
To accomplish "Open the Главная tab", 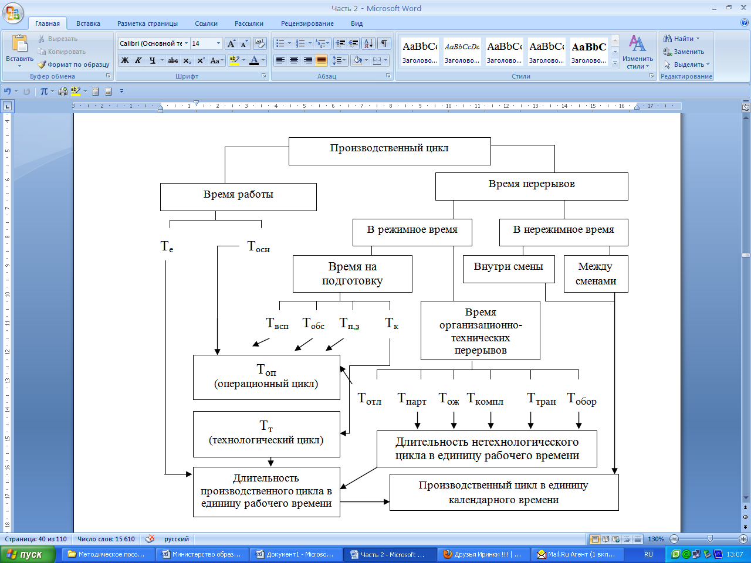I will 48,23.
